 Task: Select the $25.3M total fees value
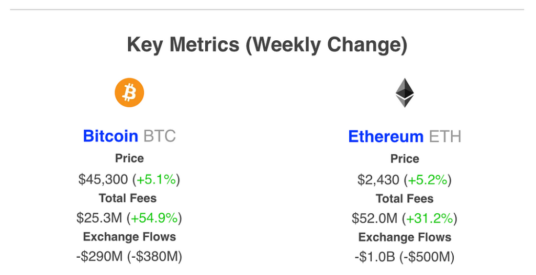[x=99, y=217]
